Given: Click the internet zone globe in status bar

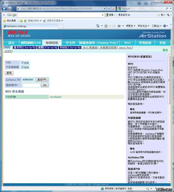Looking at the screenshot, I should coord(102,189).
